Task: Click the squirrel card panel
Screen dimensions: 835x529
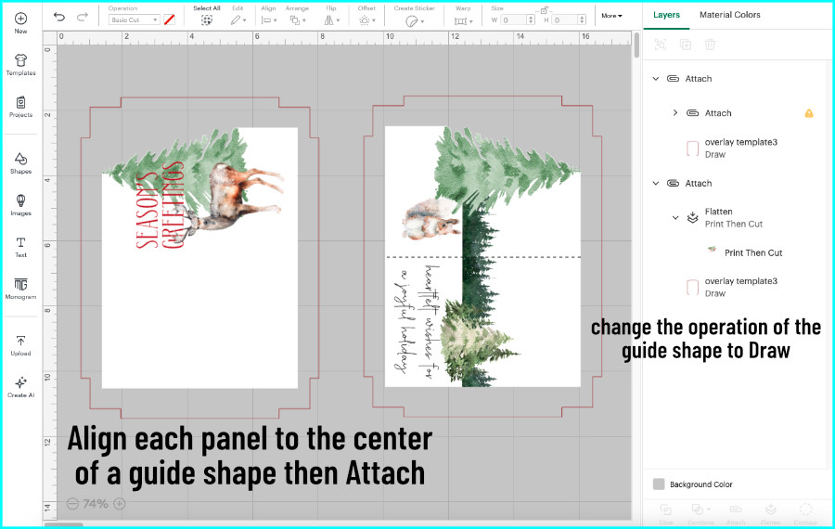Action: (x=482, y=256)
